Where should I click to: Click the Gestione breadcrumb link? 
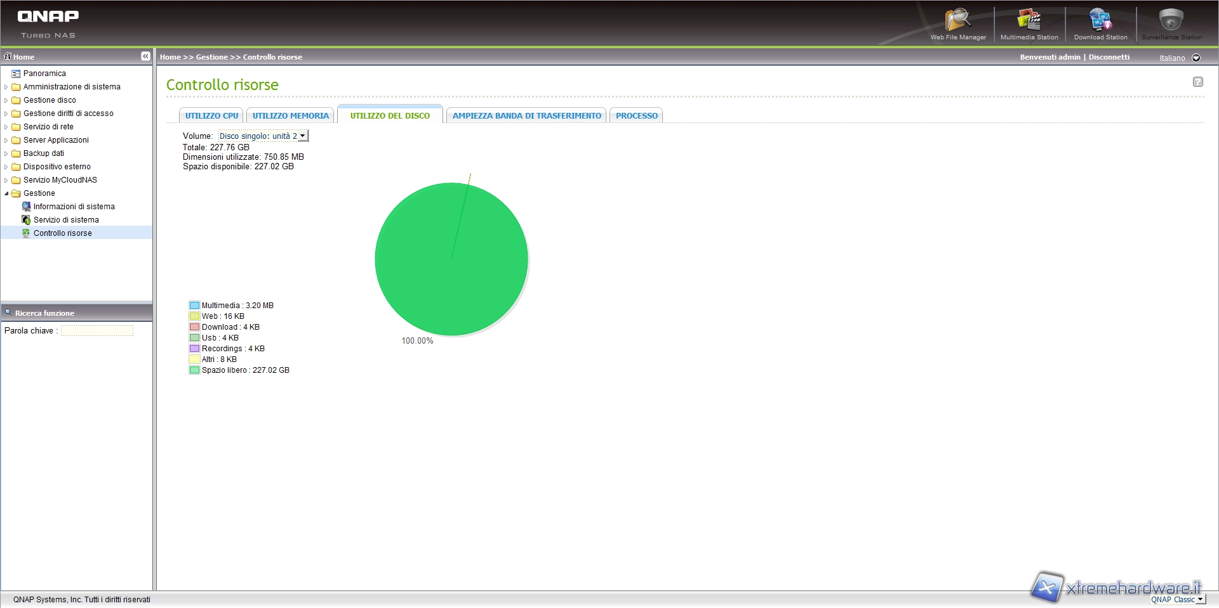click(211, 57)
